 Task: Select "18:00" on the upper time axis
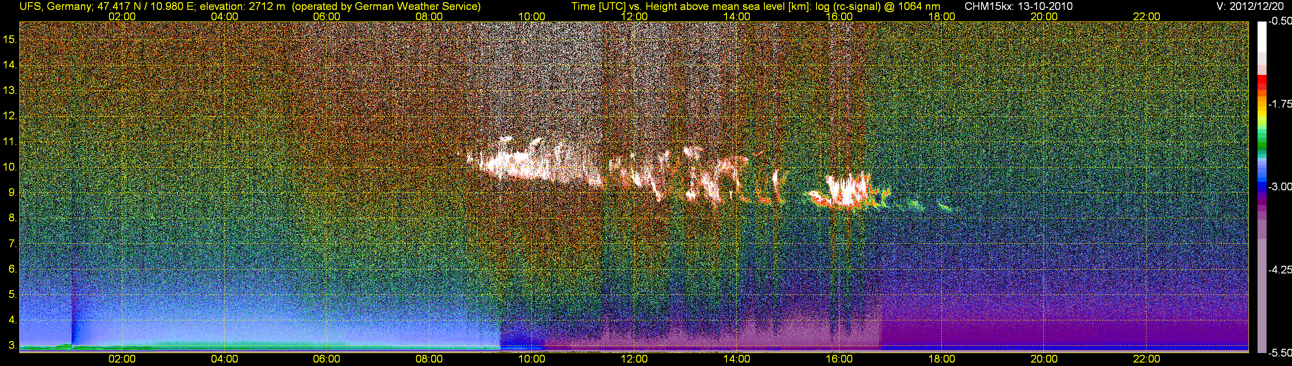tap(941, 16)
